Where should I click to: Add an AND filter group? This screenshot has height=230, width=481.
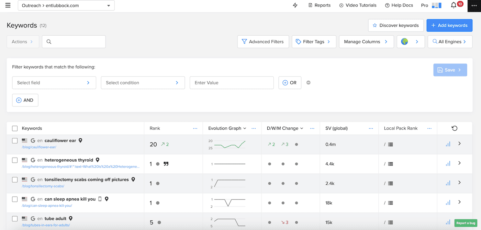pyautogui.click(x=25, y=100)
